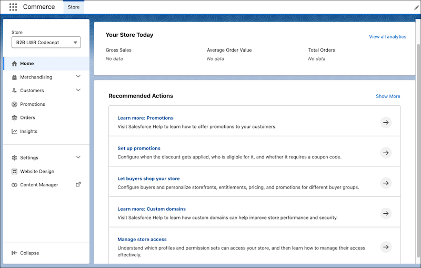
Task: Open Website Design menu item
Action: [46, 171]
